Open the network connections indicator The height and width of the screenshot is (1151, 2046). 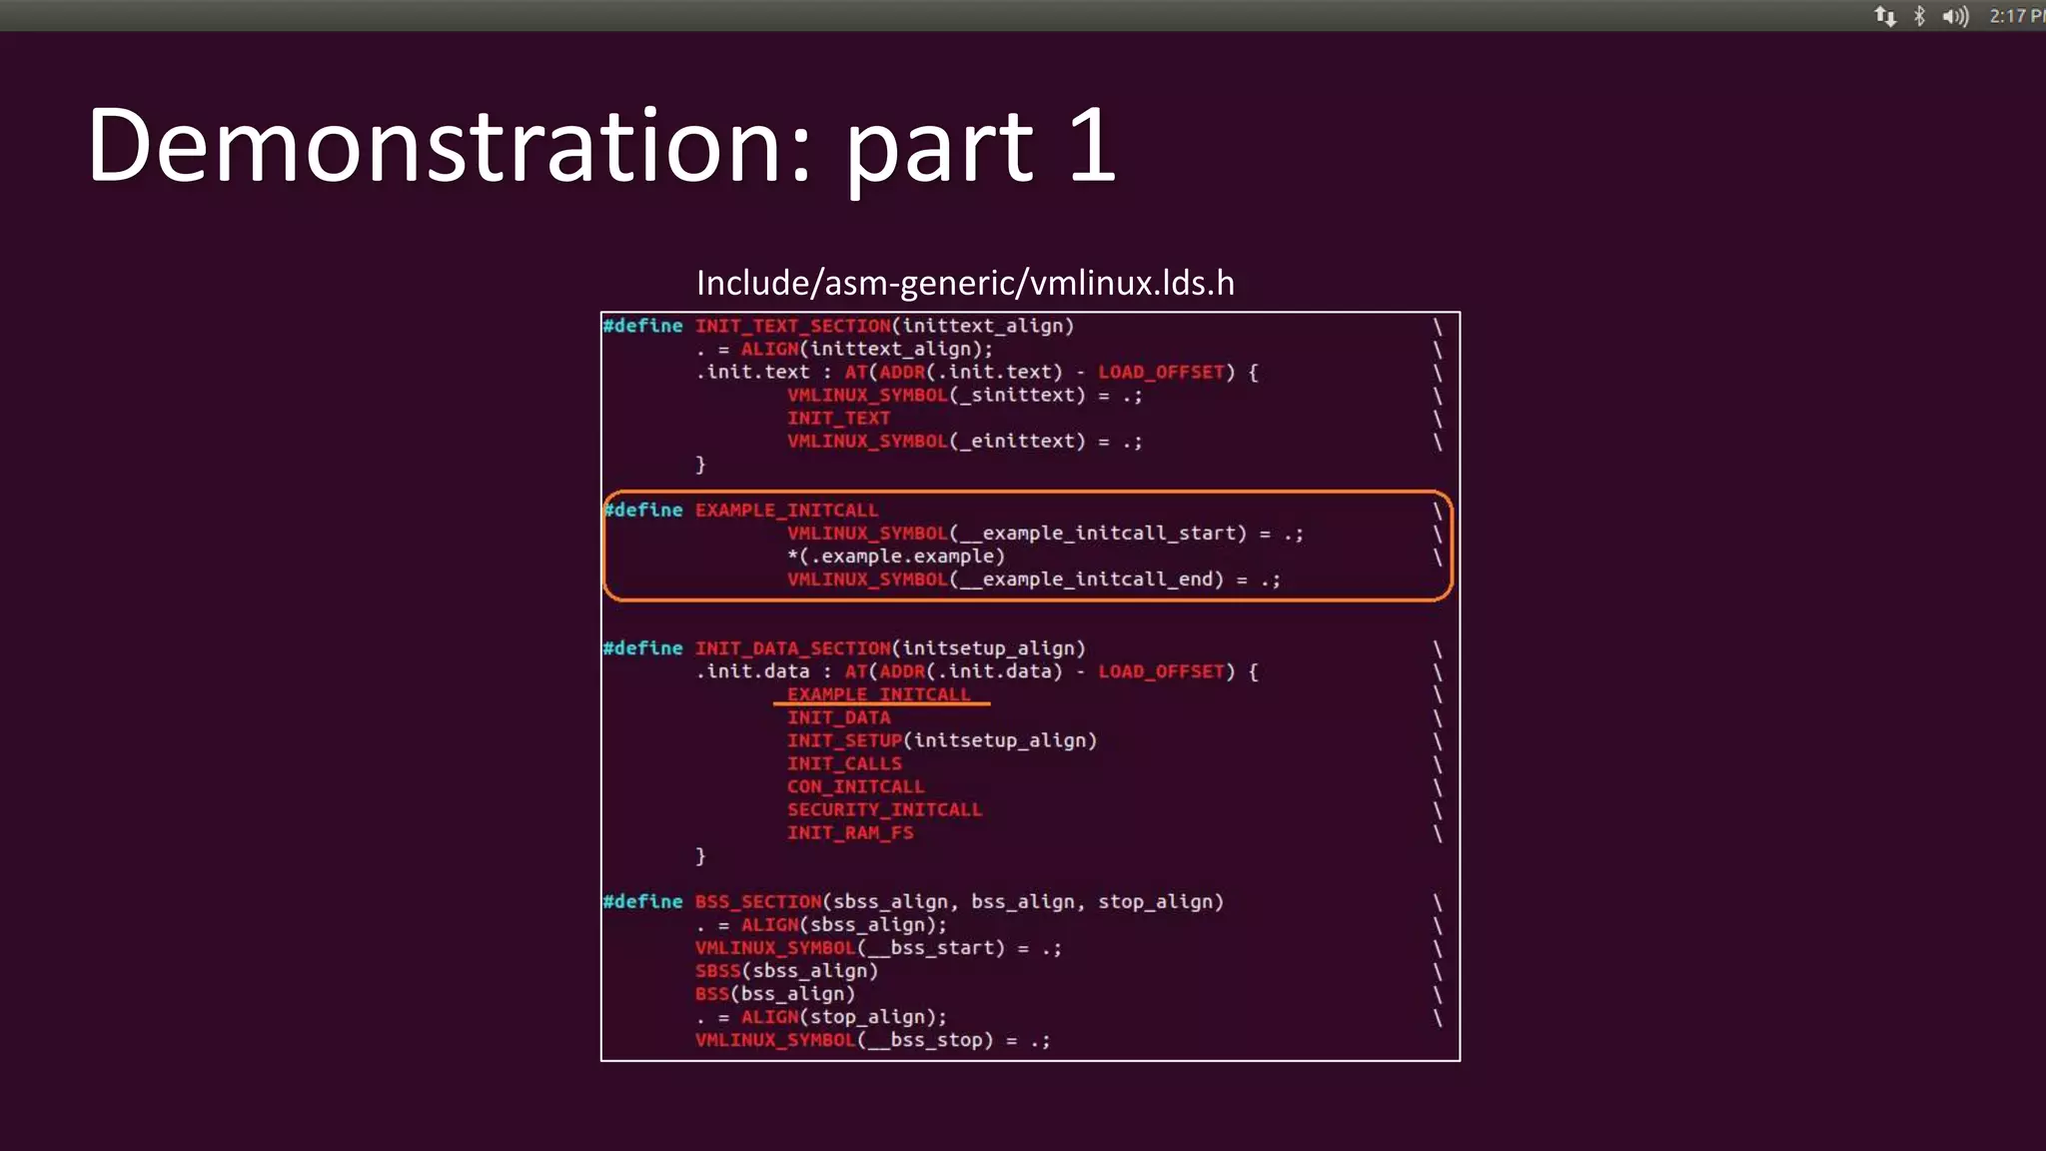pyautogui.click(x=1885, y=16)
